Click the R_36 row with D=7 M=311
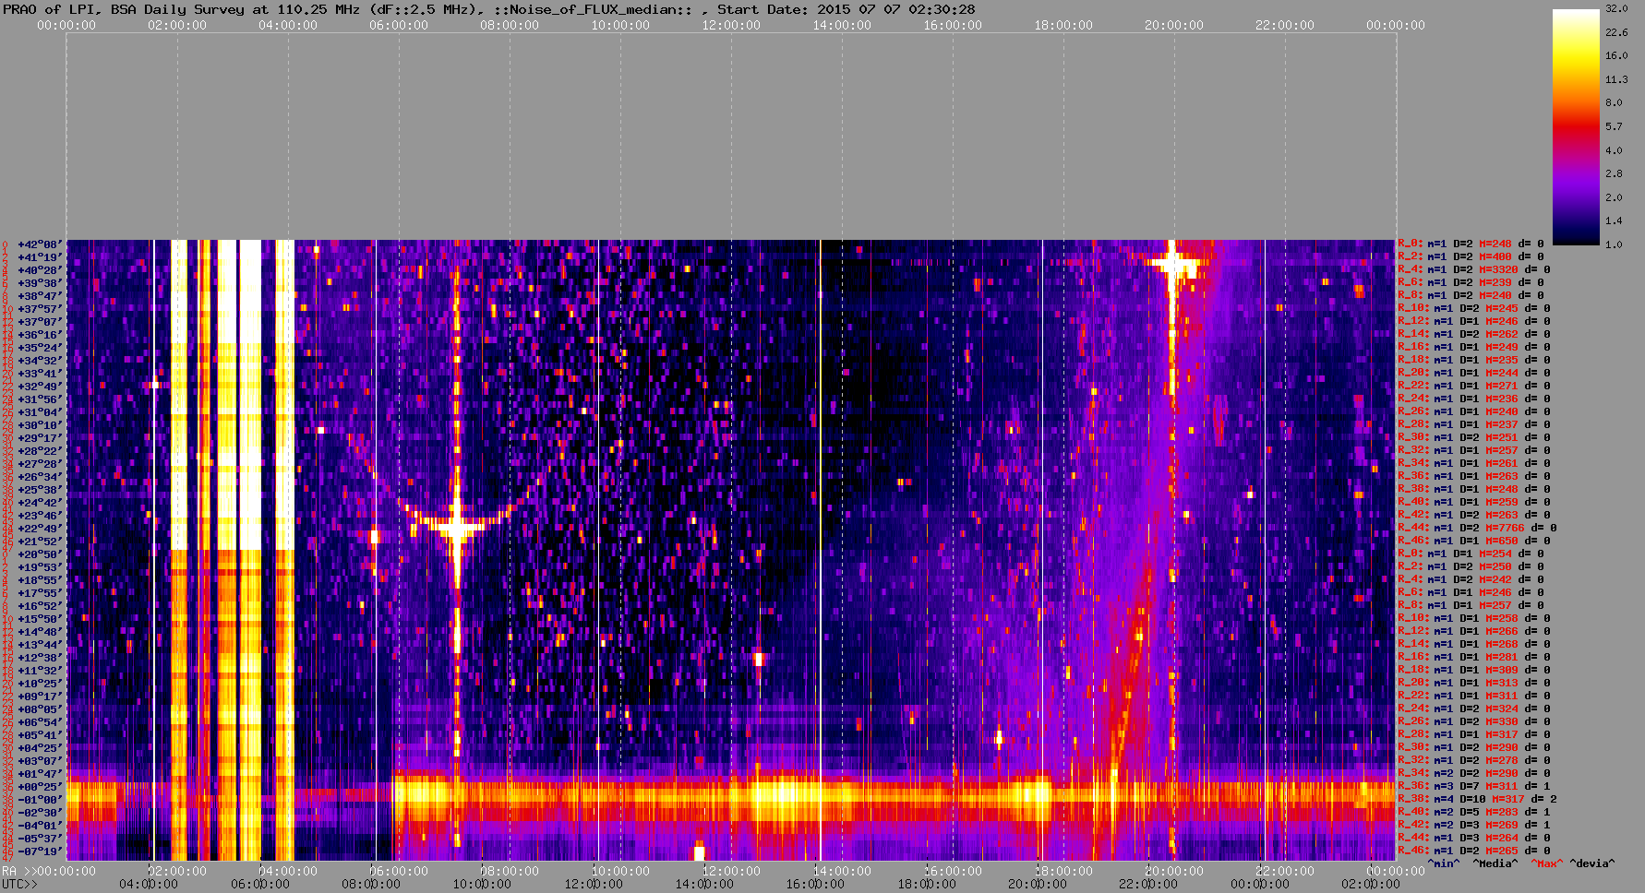Image resolution: width=1645 pixels, height=893 pixels. (x=1474, y=787)
